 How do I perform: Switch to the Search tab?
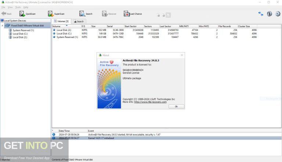click(79, 21)
